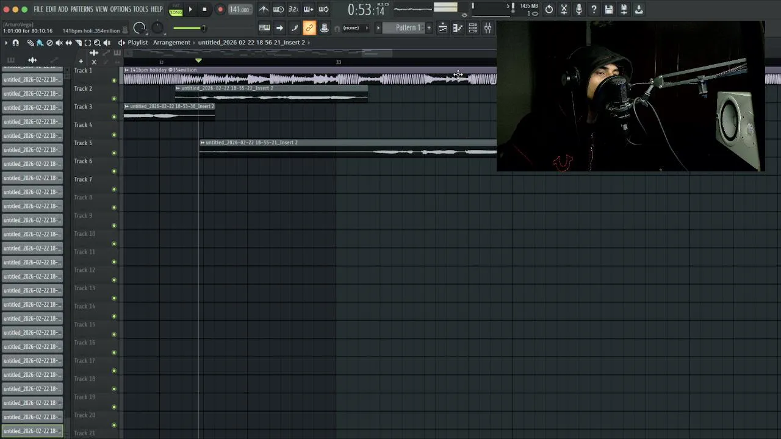This screenshot has width=781, height=439.
Task: Open 18-53-38_Insert 2 clip menu arrow
Action: (127, 106)
